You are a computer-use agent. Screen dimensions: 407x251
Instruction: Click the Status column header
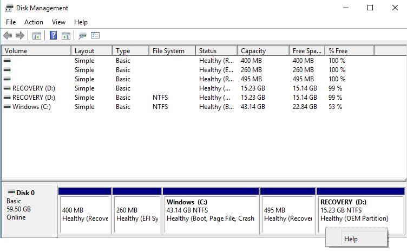click(x=215, y=51)
